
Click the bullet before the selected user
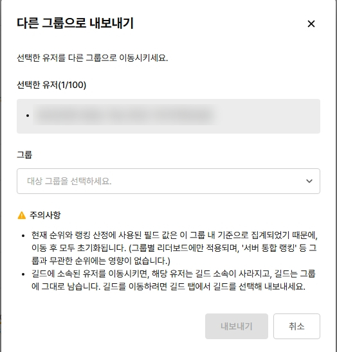(28, 116)
